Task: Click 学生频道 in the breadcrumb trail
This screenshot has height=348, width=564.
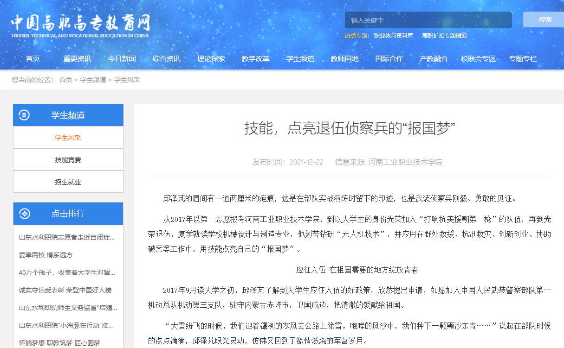Action: click(93, 80)
